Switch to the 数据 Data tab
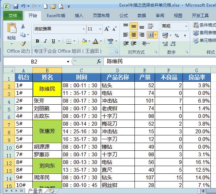The width and height of the screenshot is (216, 194). click(141, 15)
